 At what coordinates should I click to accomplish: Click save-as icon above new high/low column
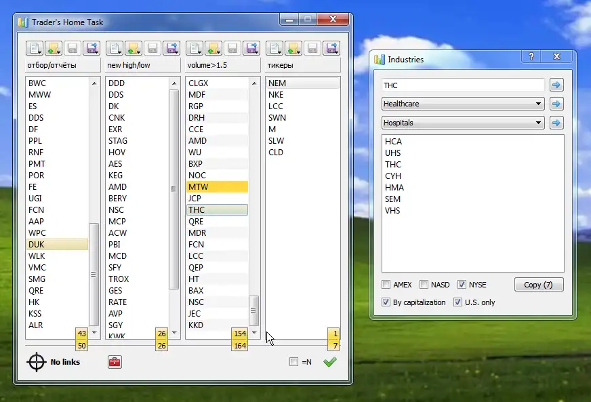172,48
